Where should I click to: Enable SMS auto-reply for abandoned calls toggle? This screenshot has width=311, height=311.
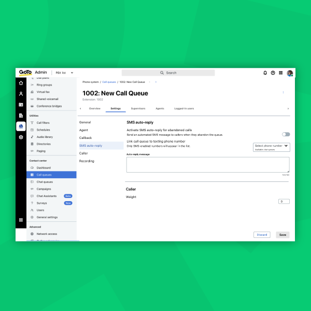[x=286, y=134]
